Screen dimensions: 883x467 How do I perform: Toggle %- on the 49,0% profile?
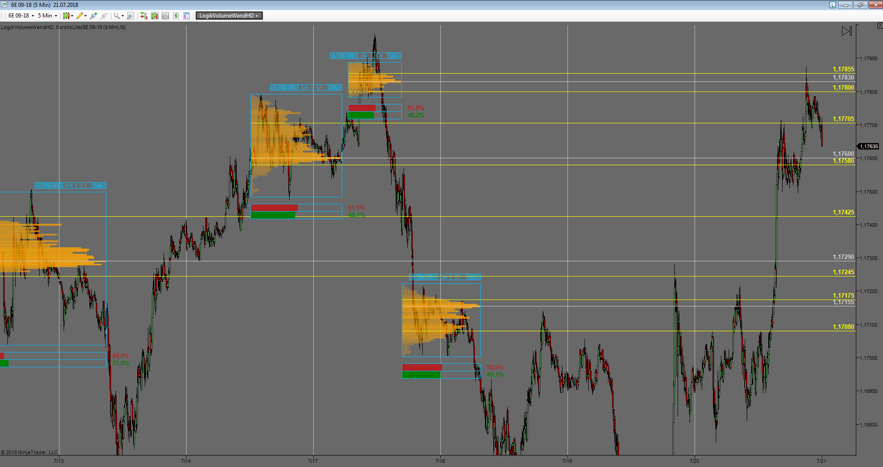pyautogui.click(x=48, y=185)
